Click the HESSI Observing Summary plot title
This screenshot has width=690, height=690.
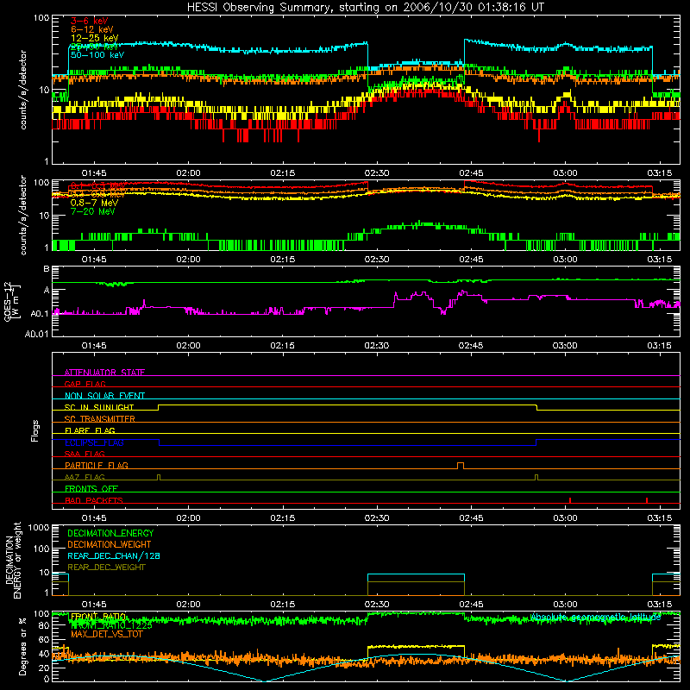pyautogui.click(x=365, y=8)
